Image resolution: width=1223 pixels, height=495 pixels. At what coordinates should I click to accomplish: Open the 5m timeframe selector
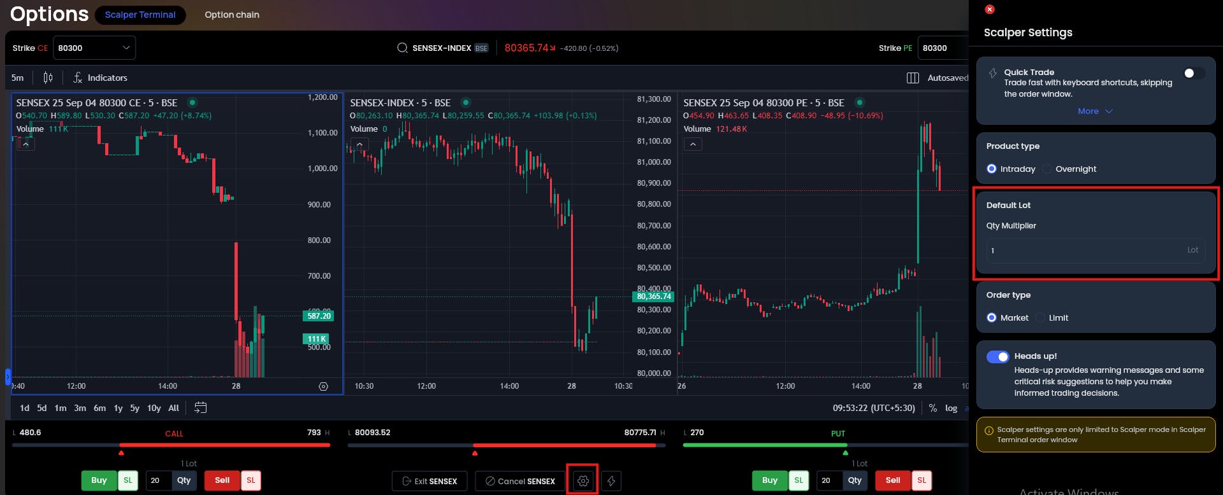(x=18, y=78)
